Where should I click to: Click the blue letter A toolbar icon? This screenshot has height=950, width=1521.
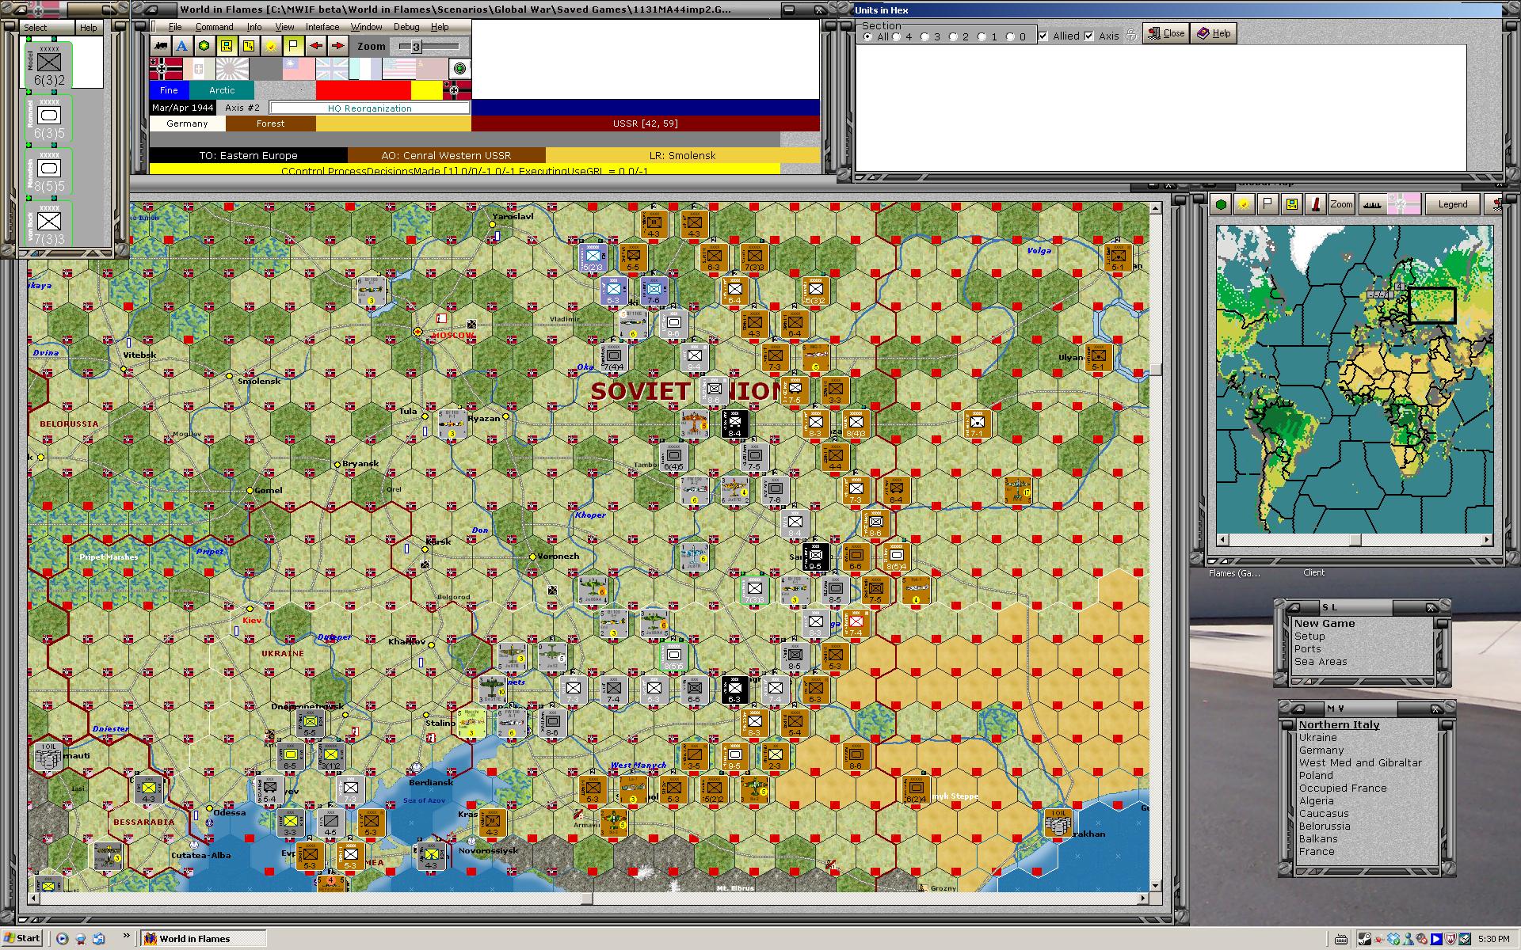182,46
